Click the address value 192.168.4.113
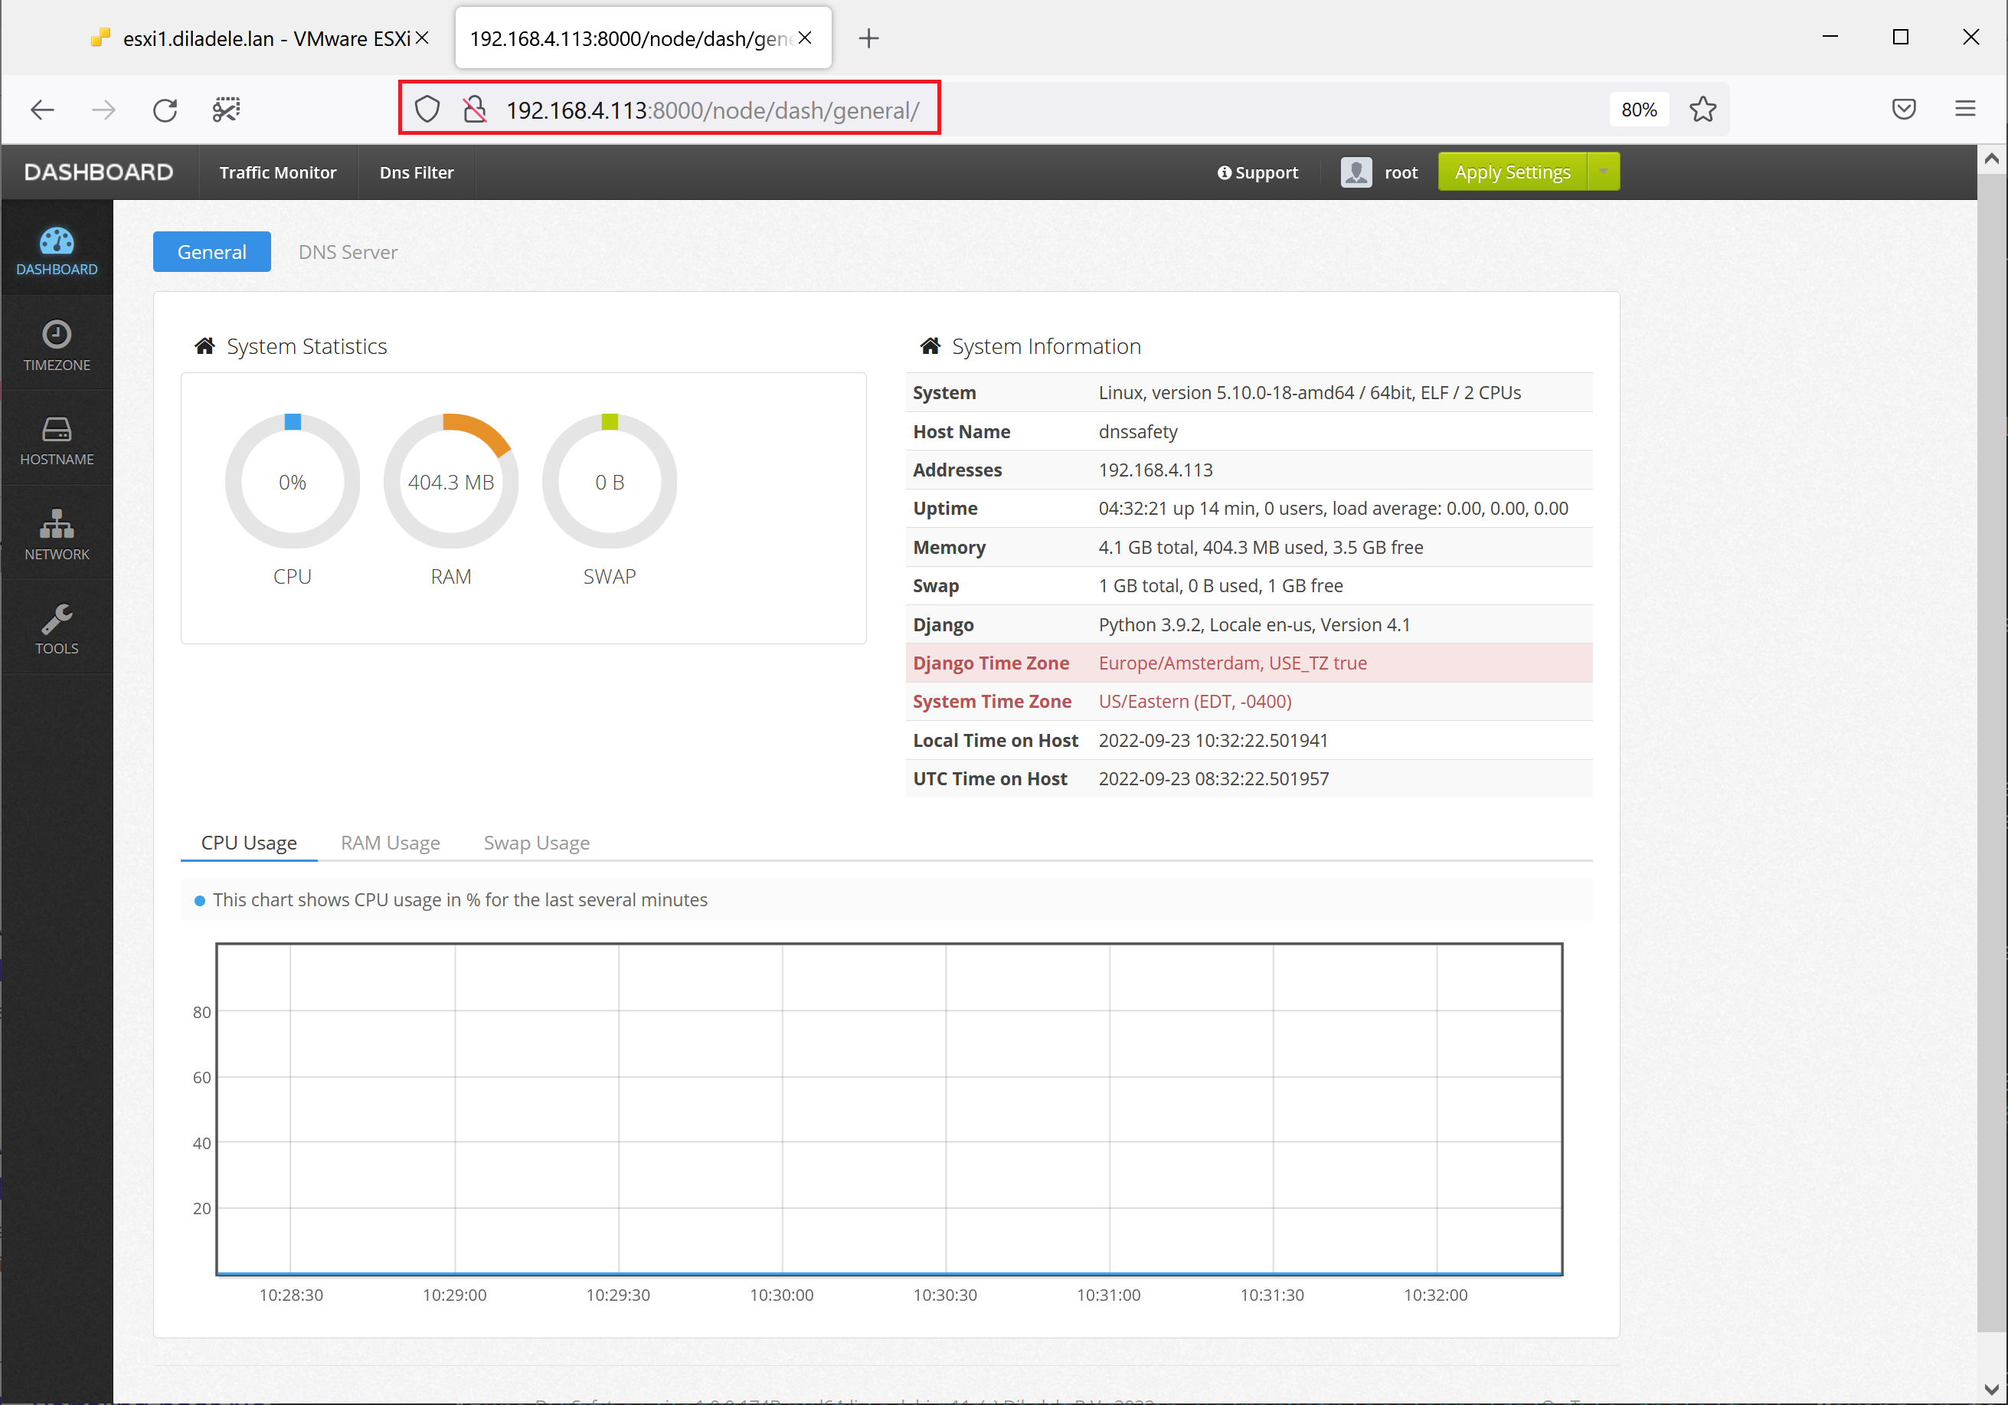Screen dimensions: 2008x1405 pos(1156,470)
